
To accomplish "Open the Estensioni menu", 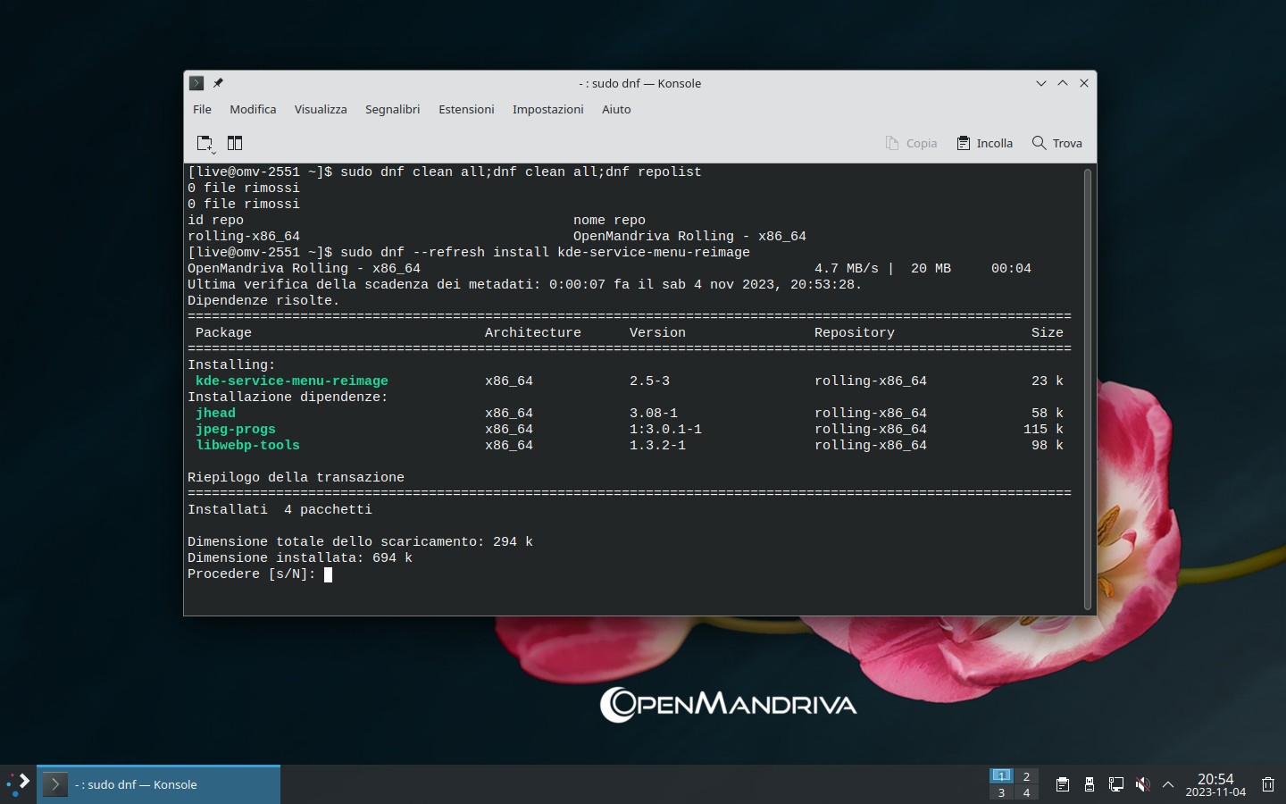I will coord(466,109).
